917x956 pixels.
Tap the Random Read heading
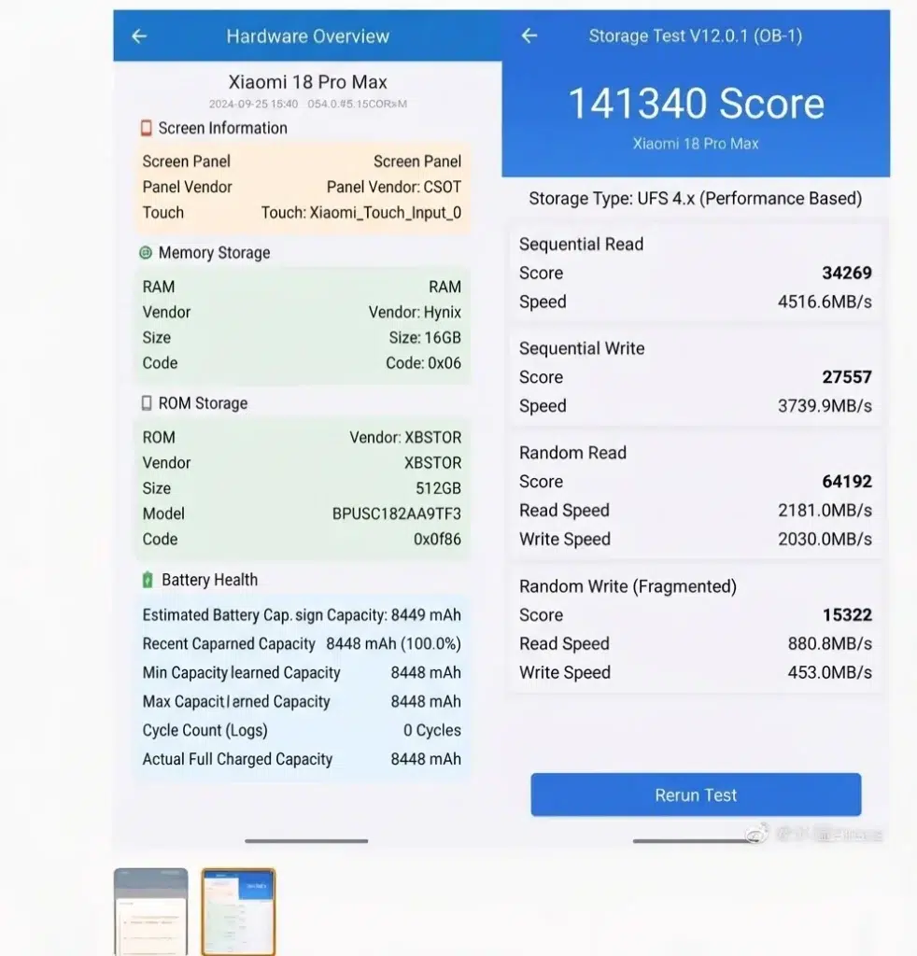point(572,453)
